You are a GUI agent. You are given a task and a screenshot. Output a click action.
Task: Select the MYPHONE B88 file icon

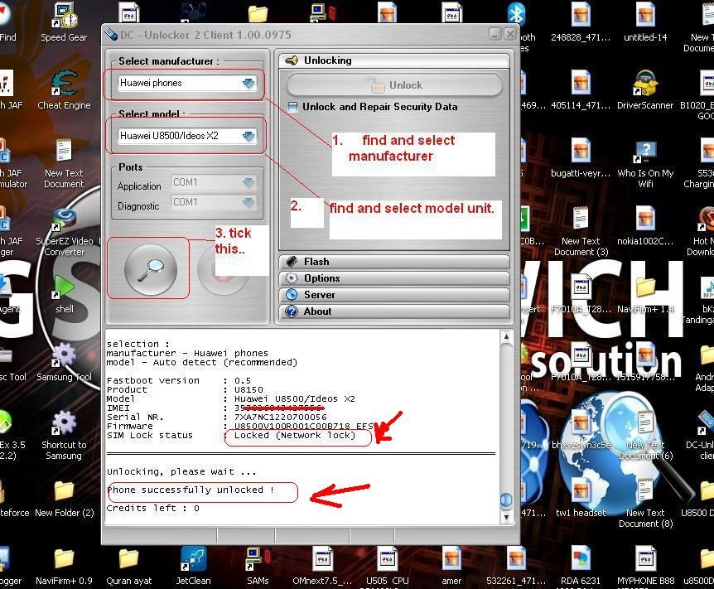coord(646,567)
